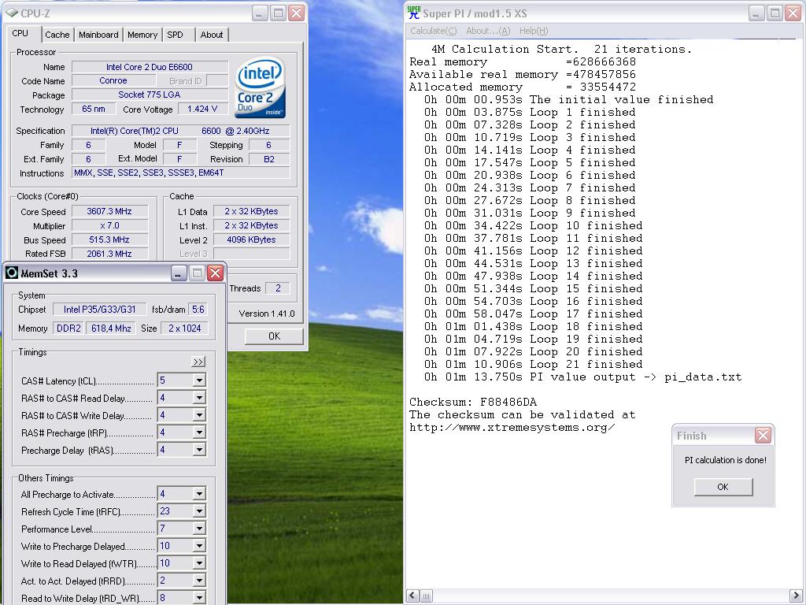This screenshot has height=605, width=806.
Task: Click the Code Name value Conroe
Action: (x=113, y=81)
